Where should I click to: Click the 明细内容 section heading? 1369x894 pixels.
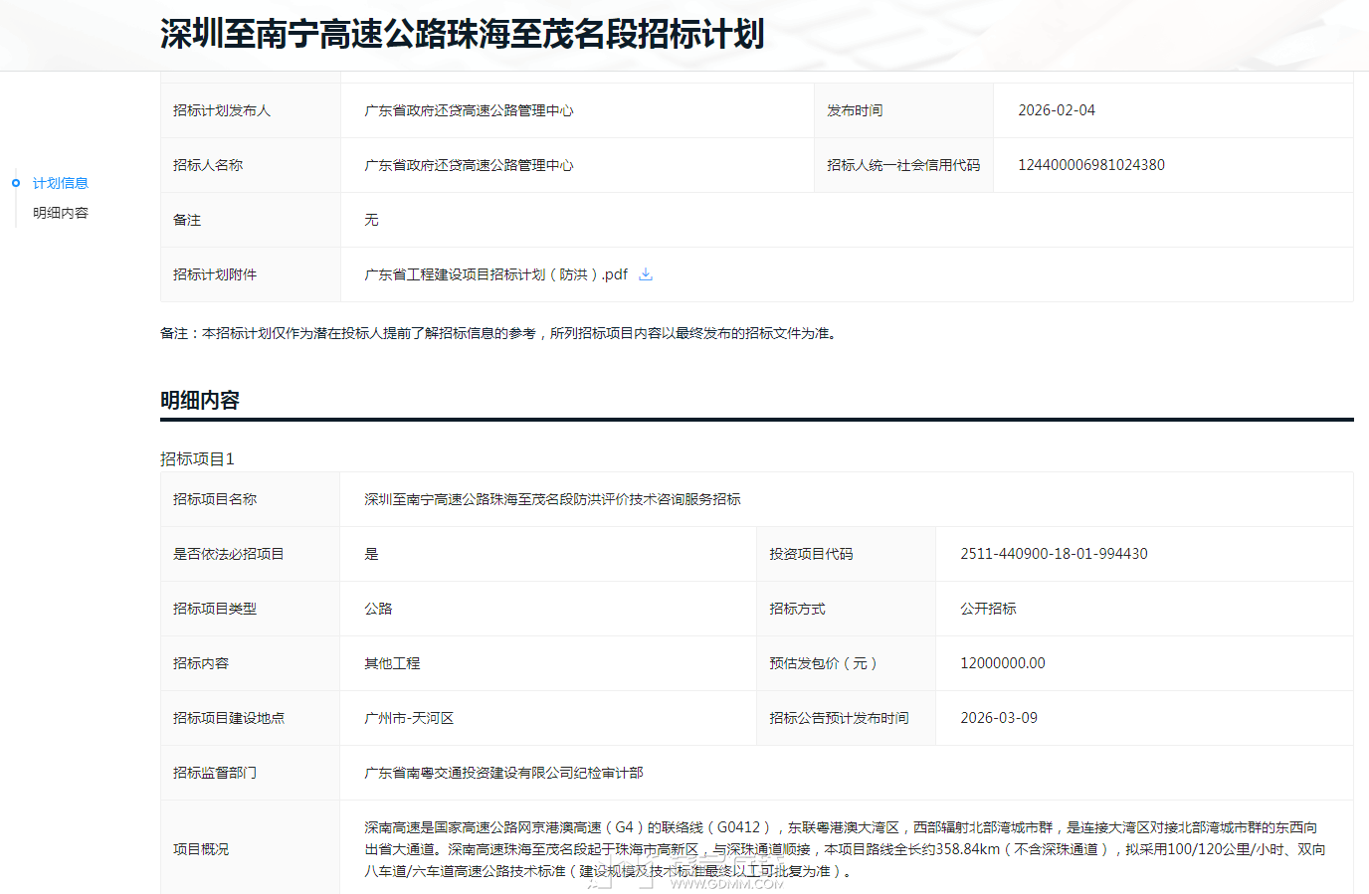point(200,400)
